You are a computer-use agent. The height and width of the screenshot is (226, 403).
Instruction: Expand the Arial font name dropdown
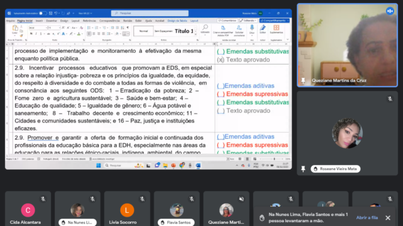point(47,28)
